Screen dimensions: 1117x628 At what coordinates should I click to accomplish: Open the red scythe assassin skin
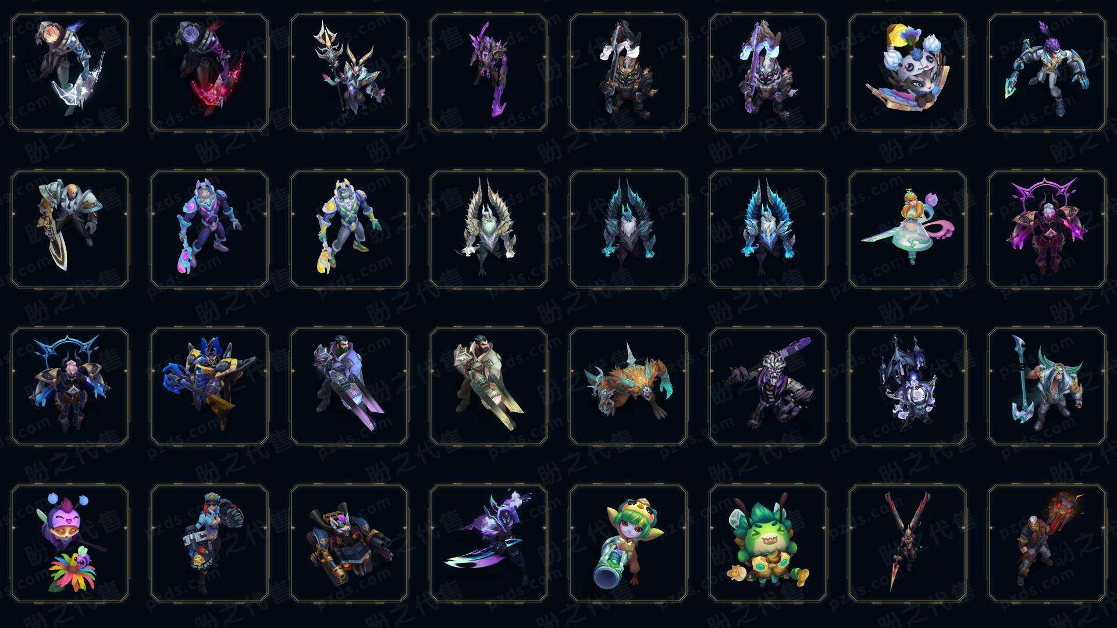tap(209, 72)
